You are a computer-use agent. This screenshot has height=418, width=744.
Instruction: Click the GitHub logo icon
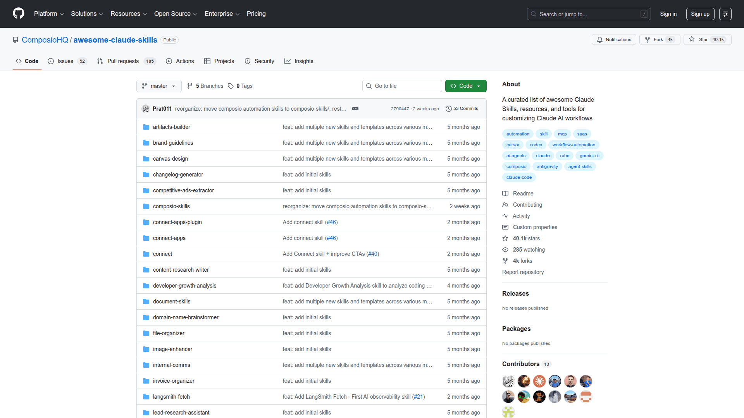pyautogui.click(x=18, y=14)
